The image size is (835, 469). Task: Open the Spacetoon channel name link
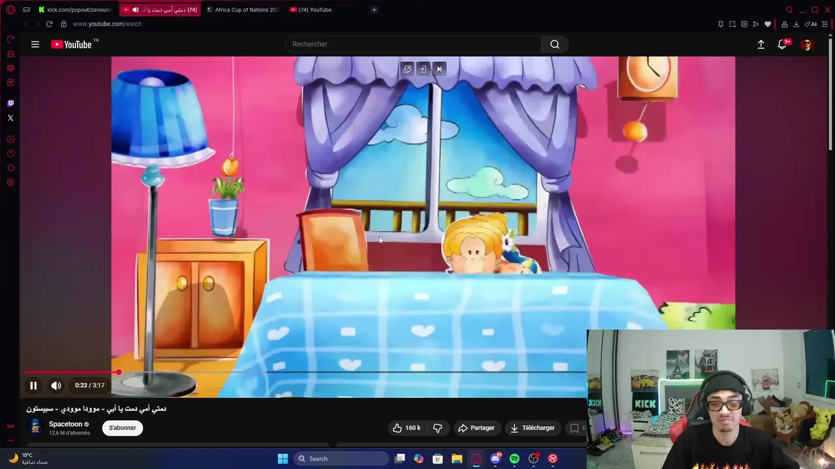(66, 424)
